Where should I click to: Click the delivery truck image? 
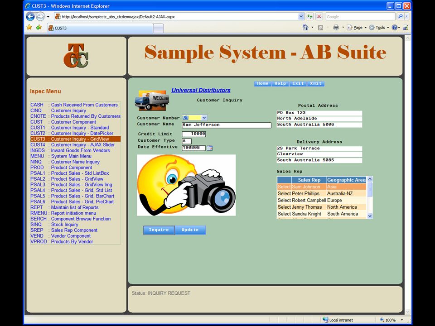152,100
